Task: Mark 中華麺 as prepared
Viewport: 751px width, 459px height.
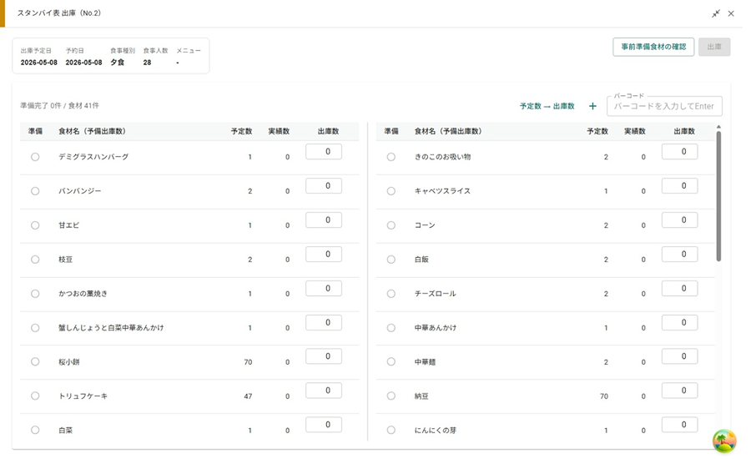Action: click(391, 361)
